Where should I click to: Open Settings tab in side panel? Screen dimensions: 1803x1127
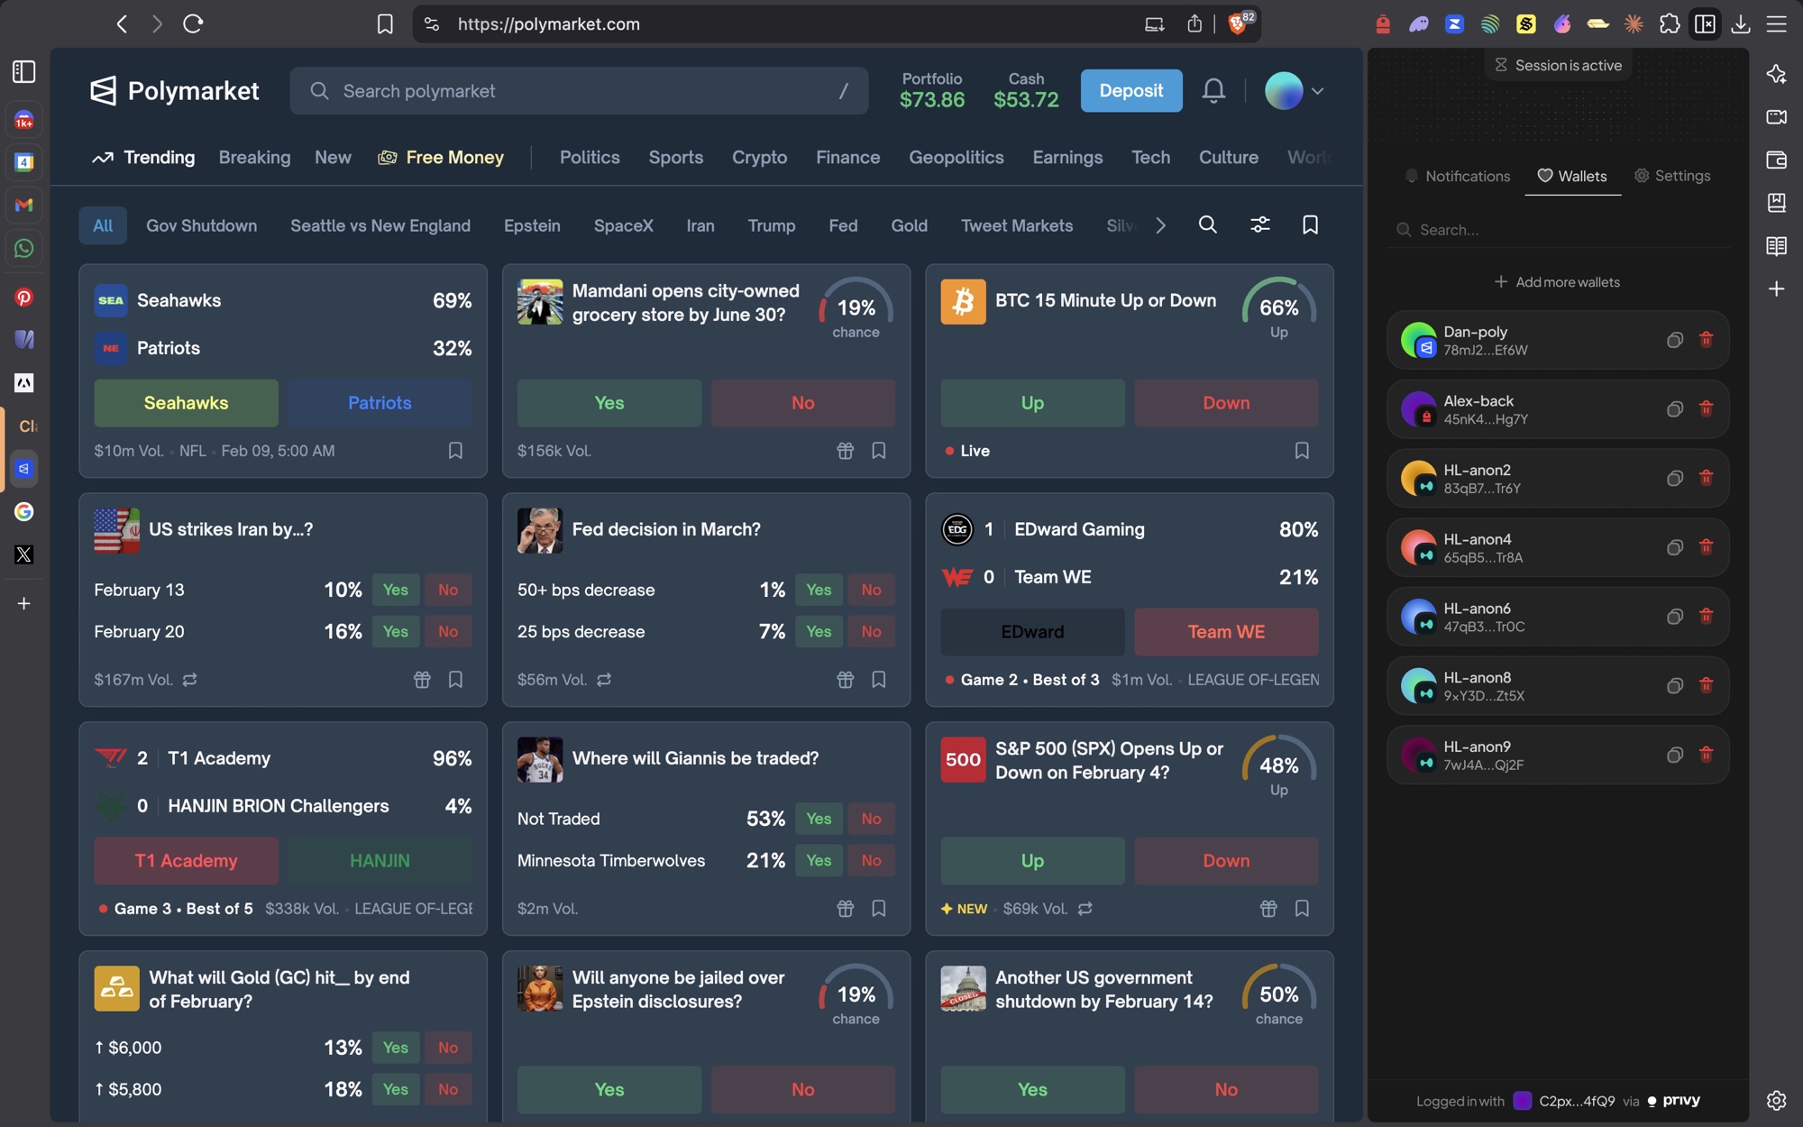1672,176
